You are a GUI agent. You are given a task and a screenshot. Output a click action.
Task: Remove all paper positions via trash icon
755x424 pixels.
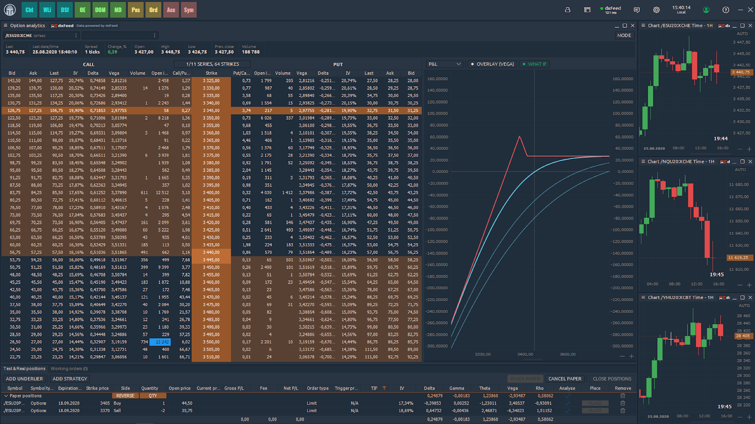(x=622, y=396)
